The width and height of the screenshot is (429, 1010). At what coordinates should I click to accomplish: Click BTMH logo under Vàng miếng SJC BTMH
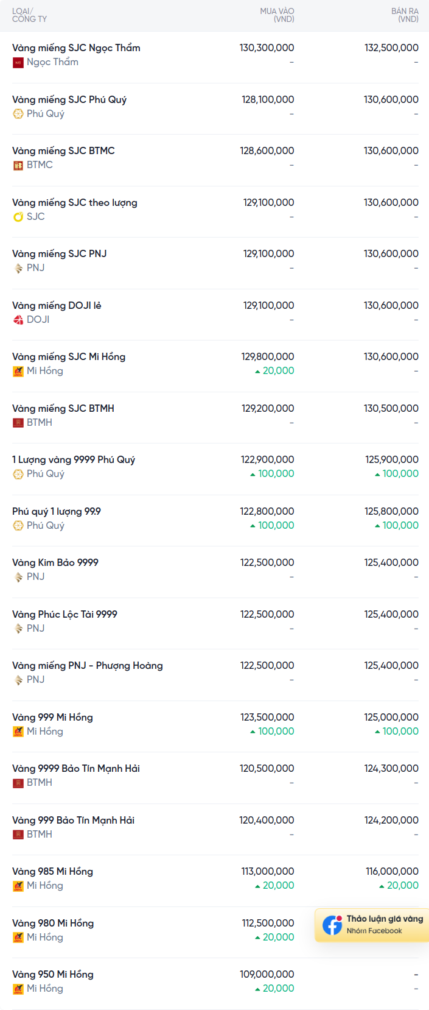point(18,423)
